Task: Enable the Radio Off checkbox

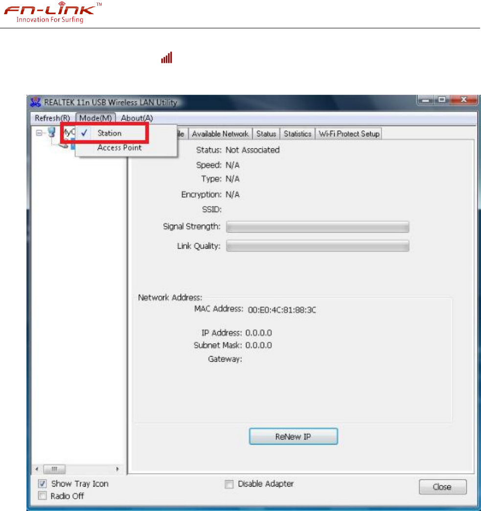Action: click(x=43, y=496)
